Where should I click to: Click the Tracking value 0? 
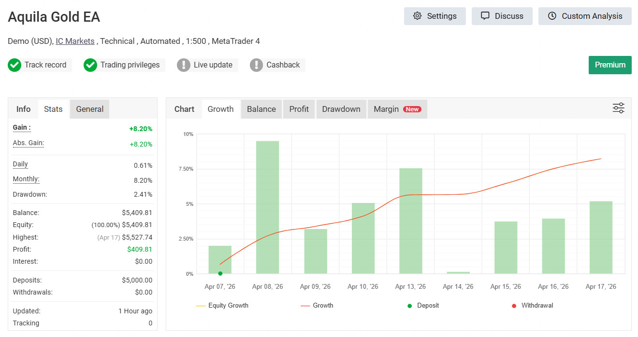pos(150,323)
